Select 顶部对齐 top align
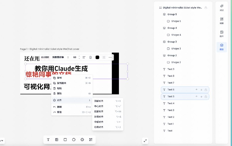232x146 pixels. (108, 101)
